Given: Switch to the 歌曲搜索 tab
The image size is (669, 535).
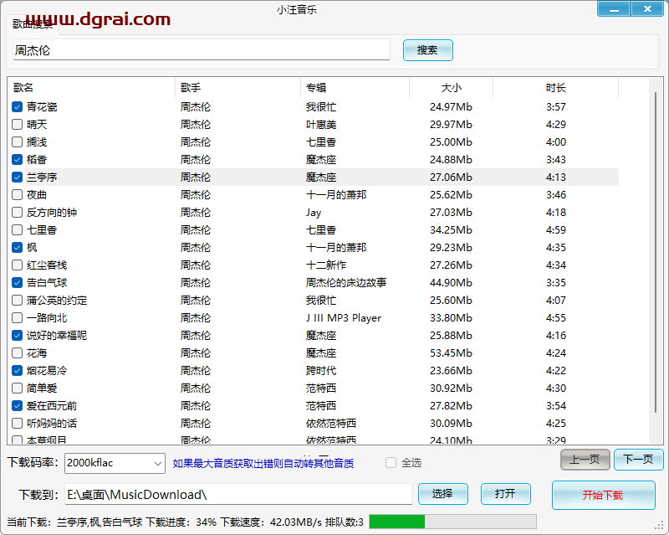Looking at the screenshot, I should [x=33, y=24].
